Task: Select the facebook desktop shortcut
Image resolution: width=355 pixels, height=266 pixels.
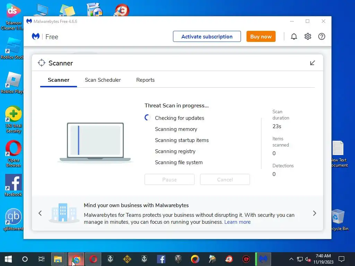Action: coord(14,185)
